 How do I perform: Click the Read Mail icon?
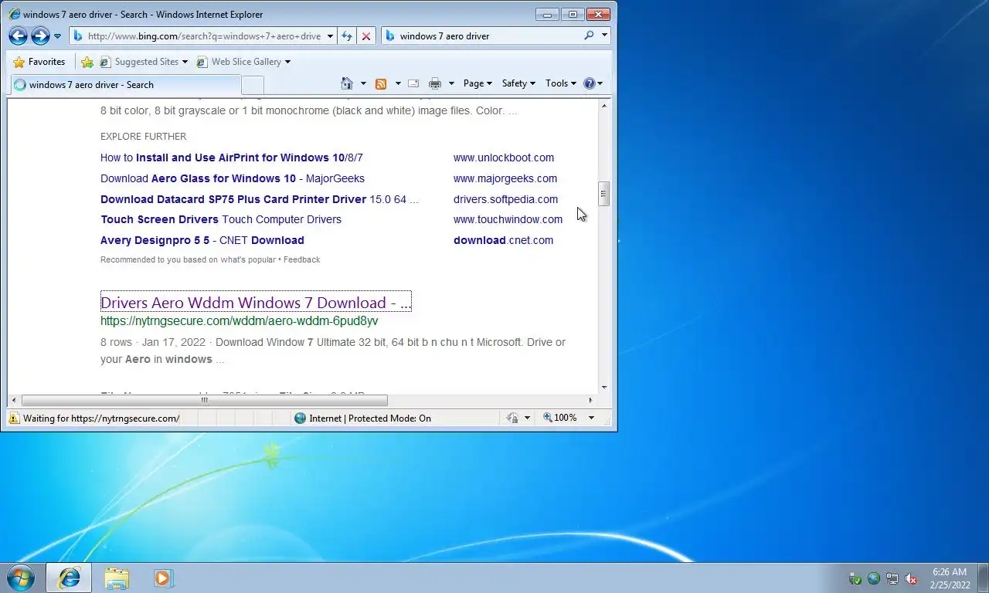point(413,83)
